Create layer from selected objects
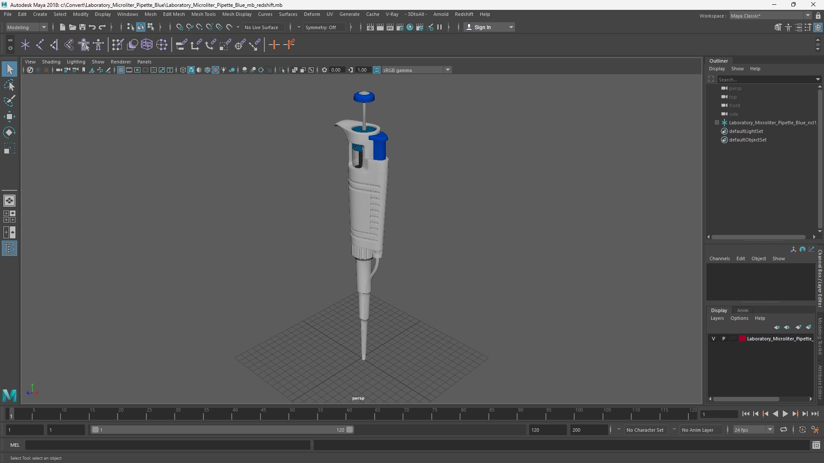The height and width of the screenshot is (463, 824). pos(809,327)
